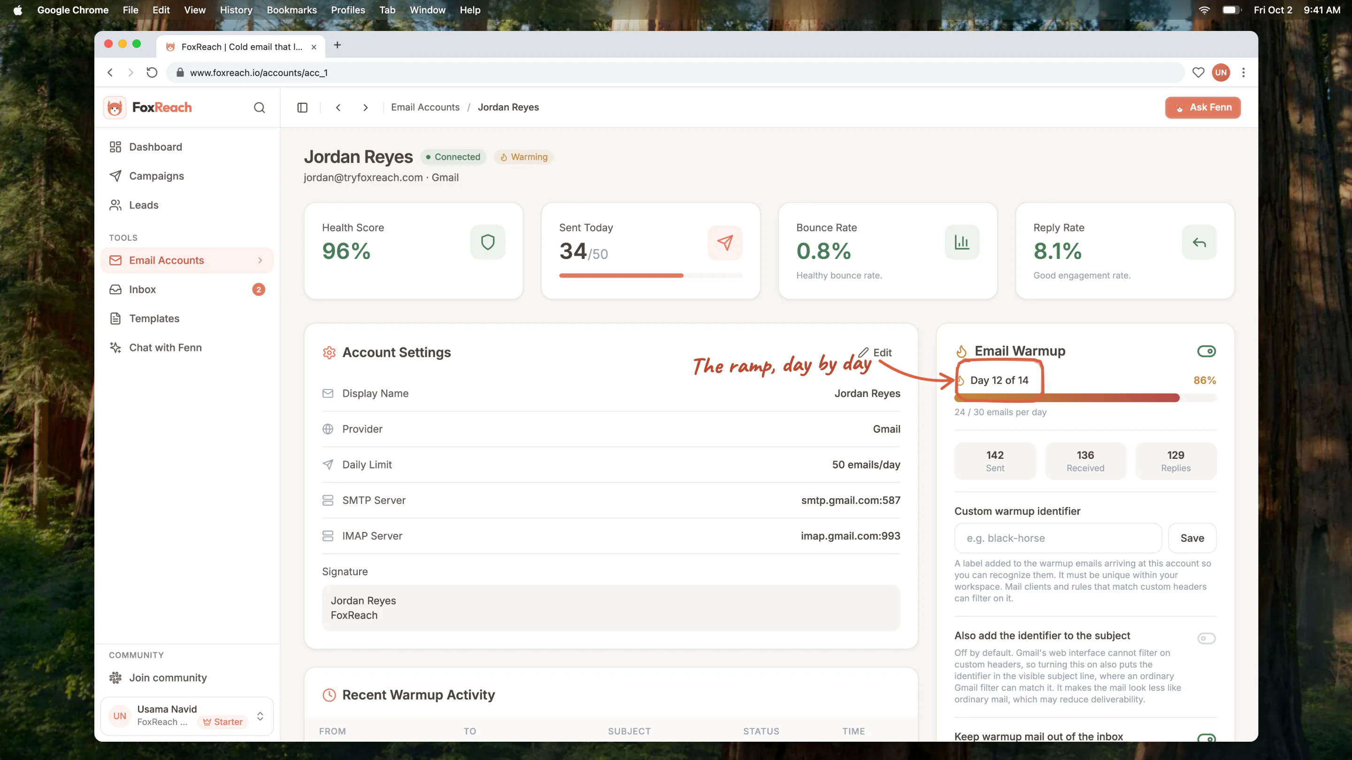Click the Recent Warmup Activity clock icon
Screen dimensions: 1352x760
329,695
